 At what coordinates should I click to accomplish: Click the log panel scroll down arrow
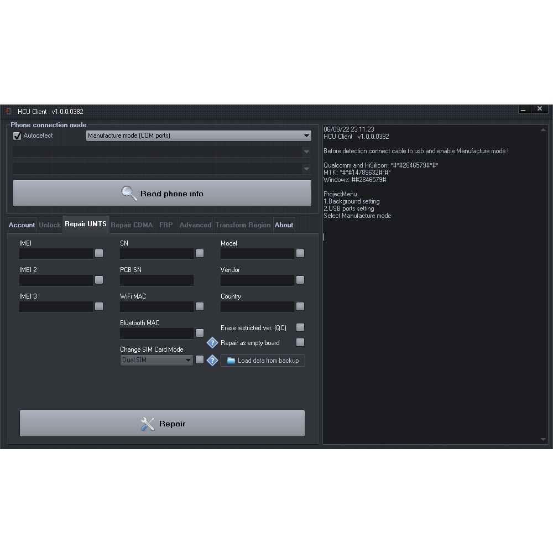click(543, 439)
